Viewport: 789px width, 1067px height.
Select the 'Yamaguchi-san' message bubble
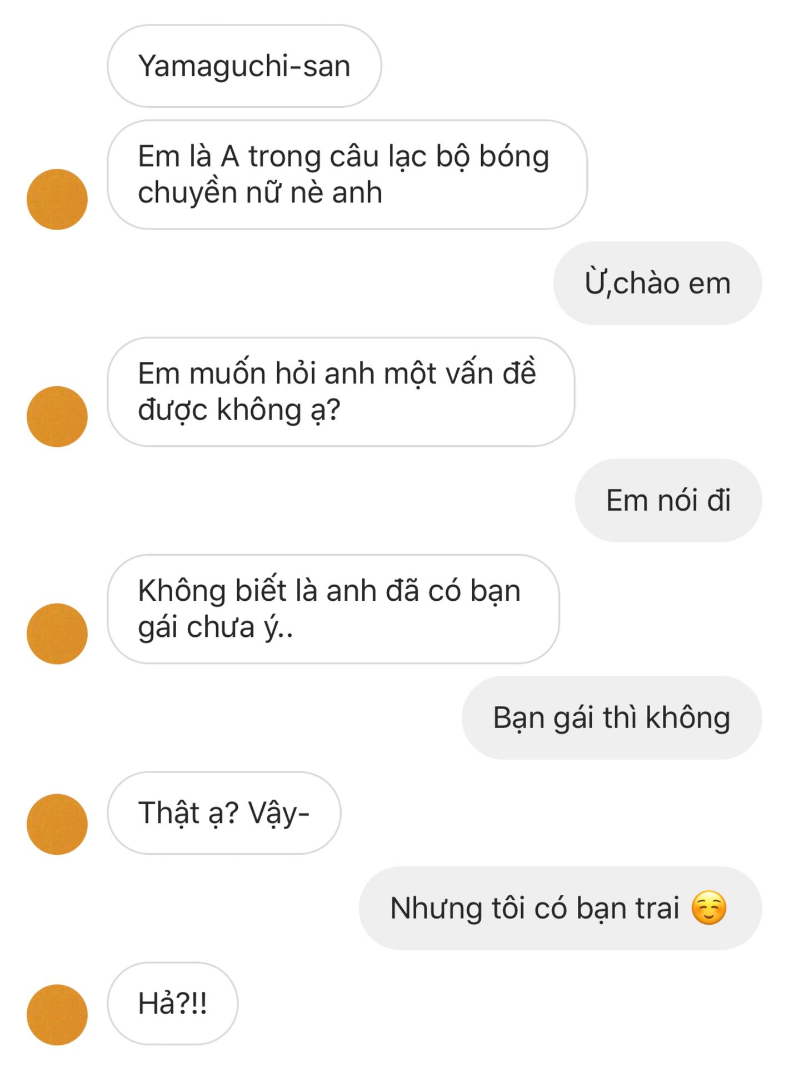point(244,66)
